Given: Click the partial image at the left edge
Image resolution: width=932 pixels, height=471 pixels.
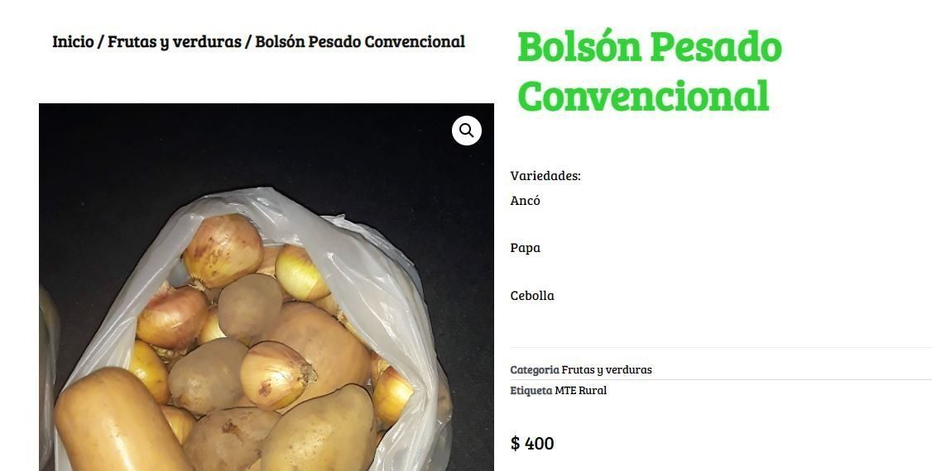Looking at the screenshot, I should [48, 379].
